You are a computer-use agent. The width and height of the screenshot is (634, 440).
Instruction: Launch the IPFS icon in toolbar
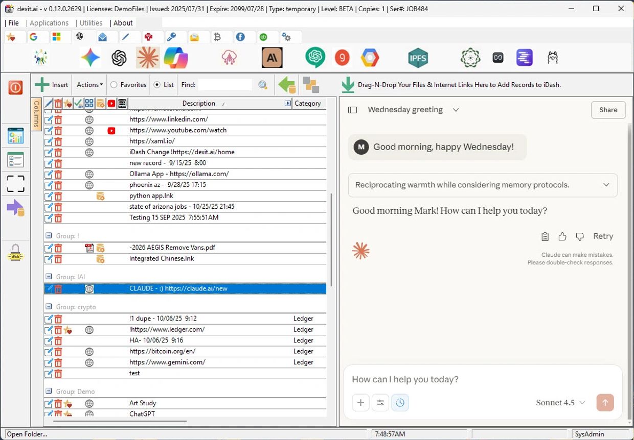click(418, 58)
